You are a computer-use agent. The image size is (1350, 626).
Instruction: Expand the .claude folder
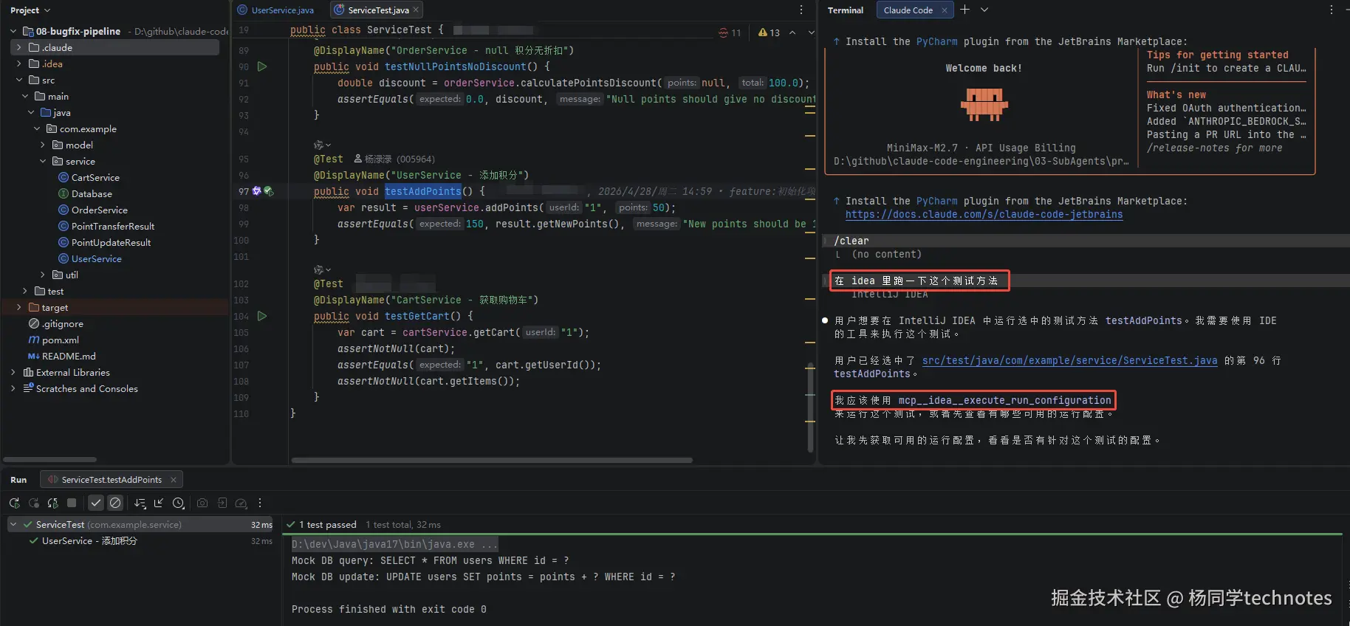18,47
